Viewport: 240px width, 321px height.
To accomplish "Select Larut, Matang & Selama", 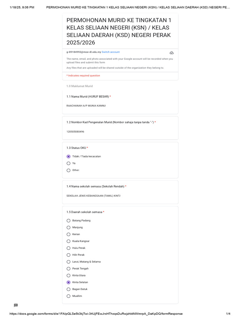I will click(68, 262).
